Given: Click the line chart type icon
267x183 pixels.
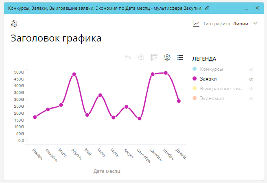Looking at the screenshot, I should coord(196,24).
